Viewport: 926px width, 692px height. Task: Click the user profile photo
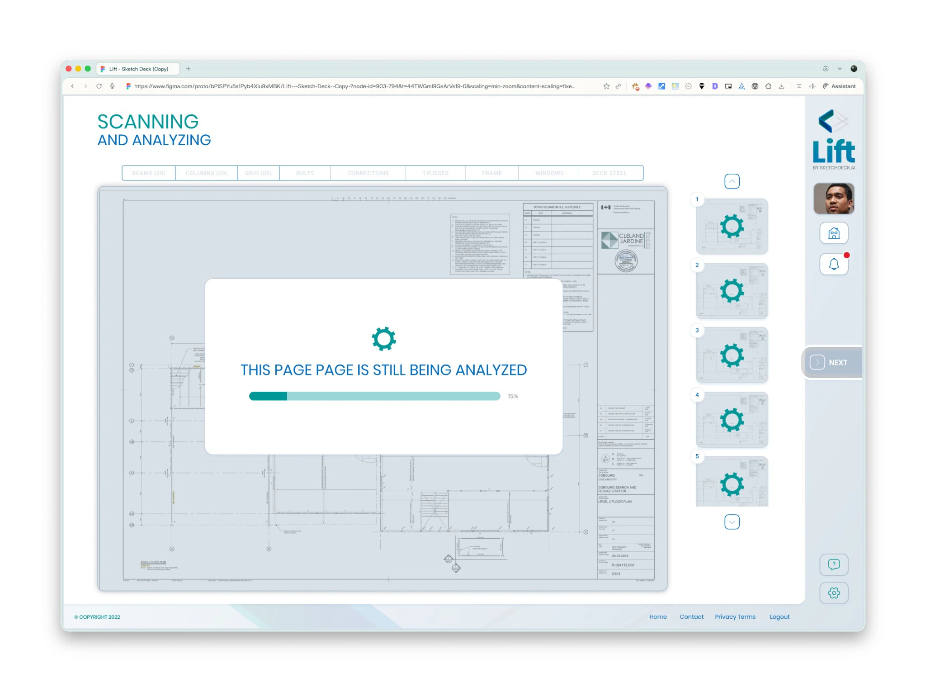click(834, 199)
